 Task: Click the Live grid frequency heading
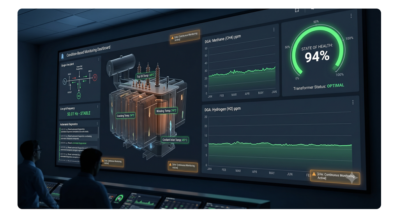(x=67, y=109)
